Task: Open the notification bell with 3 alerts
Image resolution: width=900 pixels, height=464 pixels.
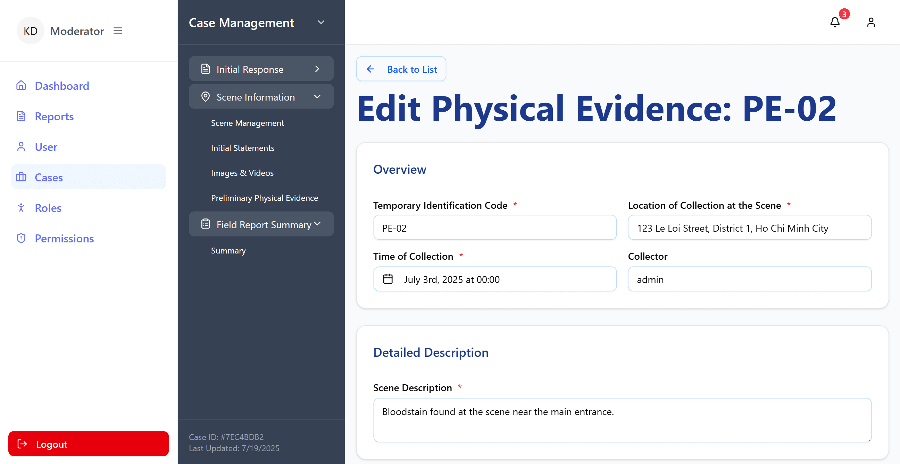Action: coord(835,22)
